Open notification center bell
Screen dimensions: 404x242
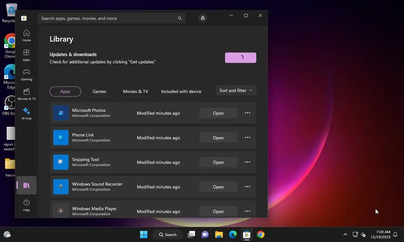click(395, 234)
